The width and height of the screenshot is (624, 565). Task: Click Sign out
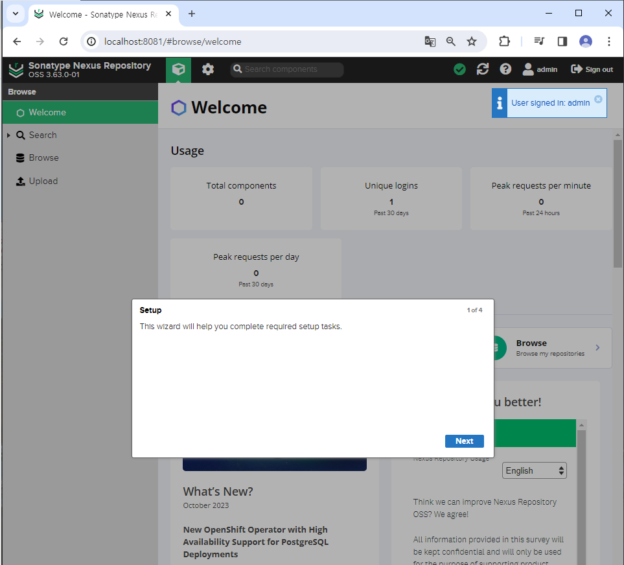point(592,69)
